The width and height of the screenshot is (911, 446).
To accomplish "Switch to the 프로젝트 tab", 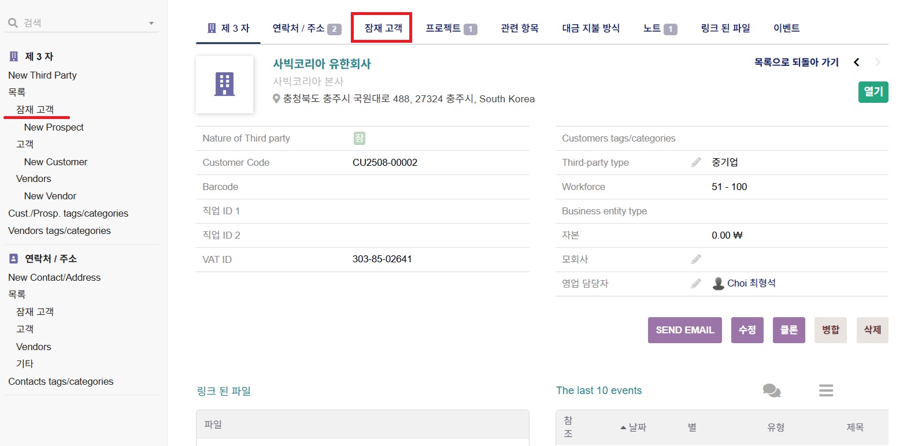I will tap(451, 28).
